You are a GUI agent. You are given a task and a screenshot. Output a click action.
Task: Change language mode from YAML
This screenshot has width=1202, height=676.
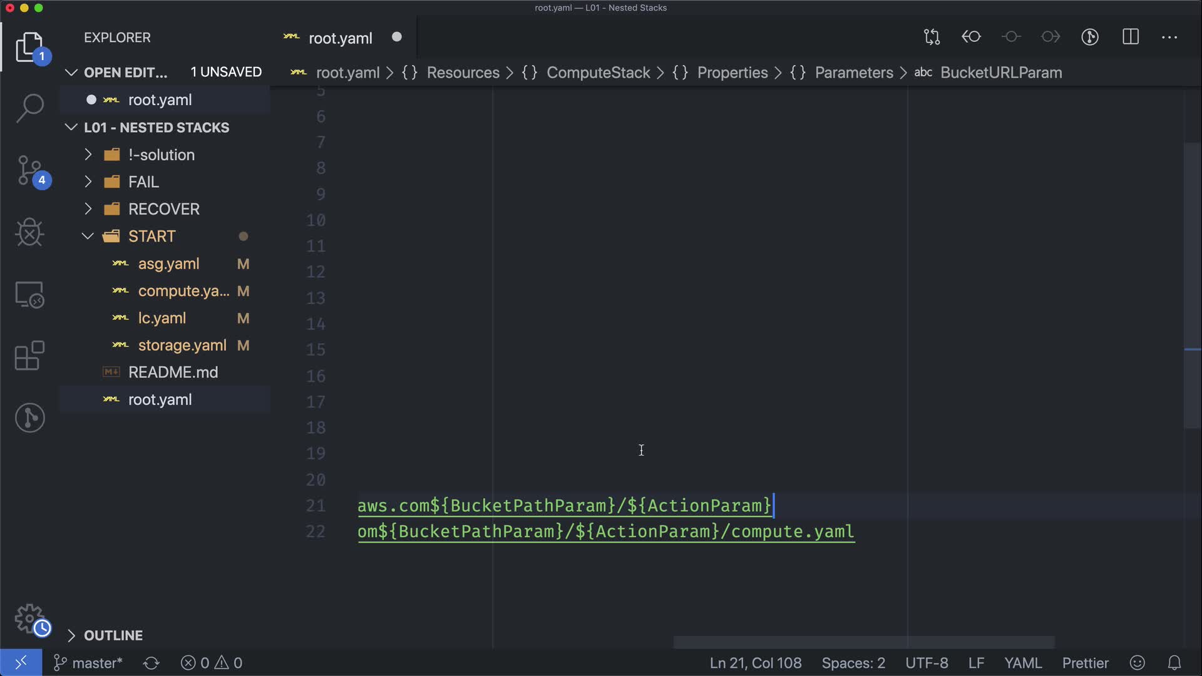(1022, 663)
